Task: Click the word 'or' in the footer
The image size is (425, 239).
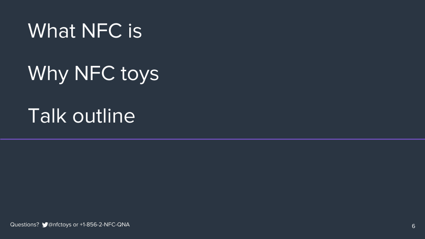Action: click(x=76, y=225)
